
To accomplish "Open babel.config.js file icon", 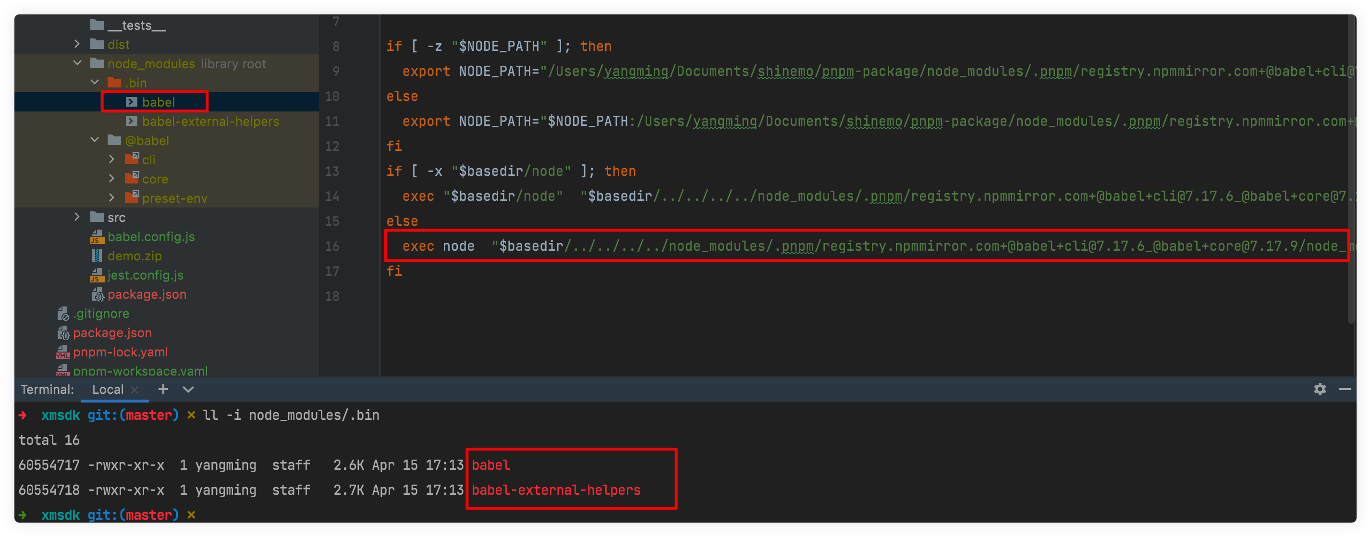I will pos(97,237).
